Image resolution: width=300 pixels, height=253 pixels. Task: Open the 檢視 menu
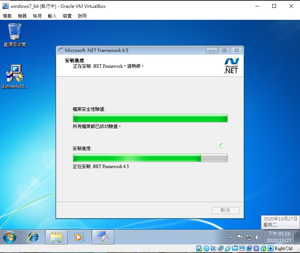(37, 16)
